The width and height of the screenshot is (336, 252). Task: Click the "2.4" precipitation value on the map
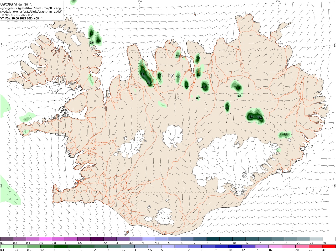(227, 108)
